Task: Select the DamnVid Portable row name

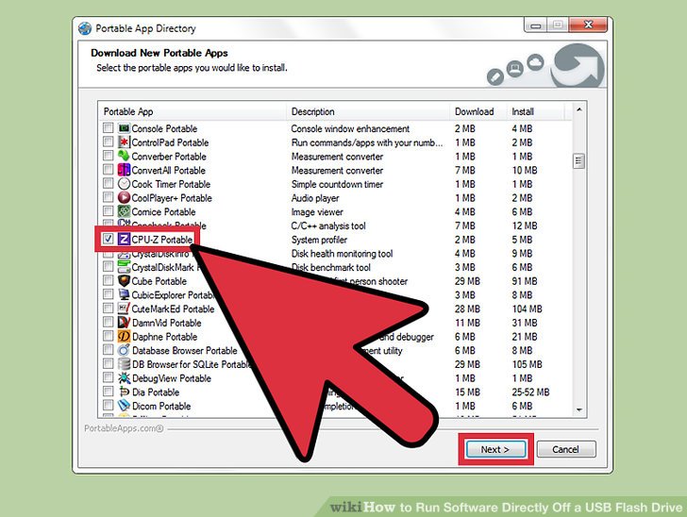Action: [166, 323]
